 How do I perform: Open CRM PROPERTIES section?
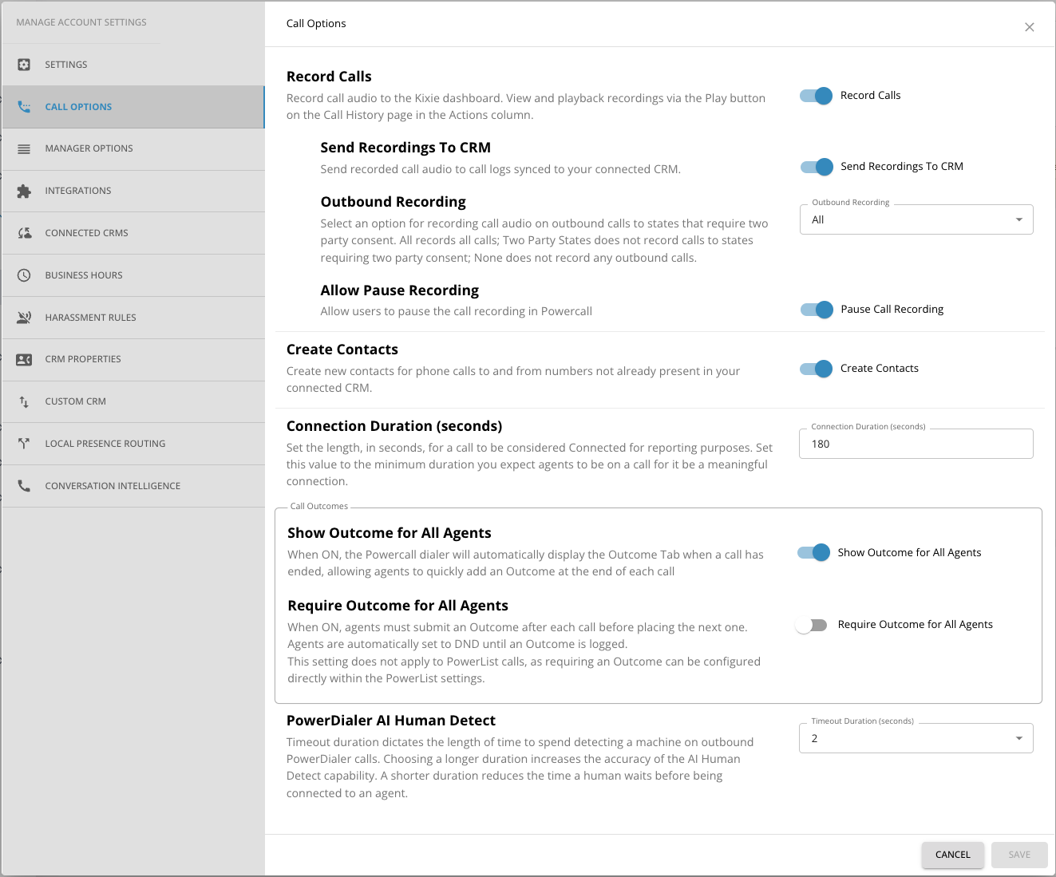pyautogui.click(x=133, y=359)
